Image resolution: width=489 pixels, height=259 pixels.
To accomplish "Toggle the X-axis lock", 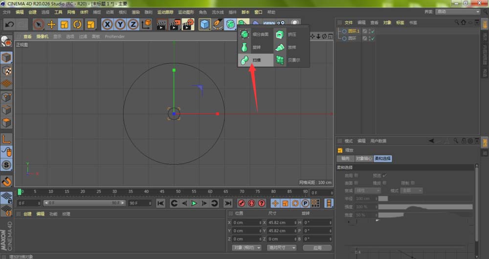I will (x=107, y=24).
